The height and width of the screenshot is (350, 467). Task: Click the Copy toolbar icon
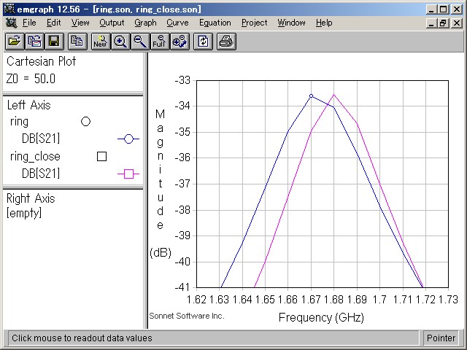pos(77,42)
